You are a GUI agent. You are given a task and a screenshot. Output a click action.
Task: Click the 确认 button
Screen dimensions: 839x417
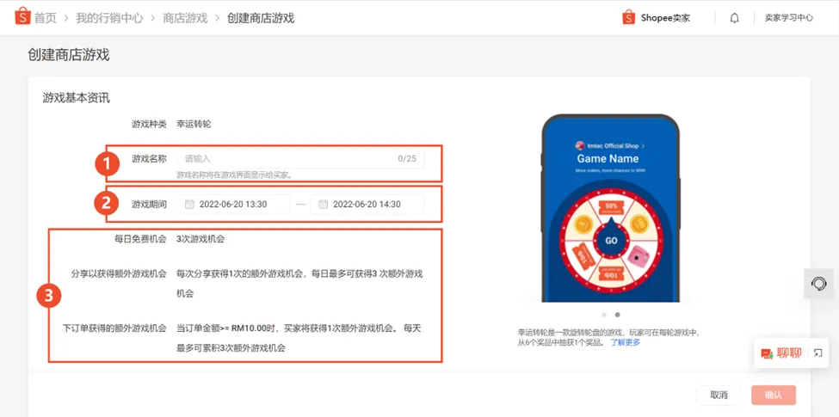(x=774, y=396)
